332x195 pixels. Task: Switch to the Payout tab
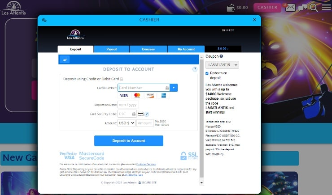(112, 49)
